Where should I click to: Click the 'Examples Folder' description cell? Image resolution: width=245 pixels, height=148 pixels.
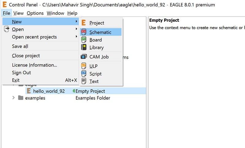pyautogui.click(x=93, y=98)
